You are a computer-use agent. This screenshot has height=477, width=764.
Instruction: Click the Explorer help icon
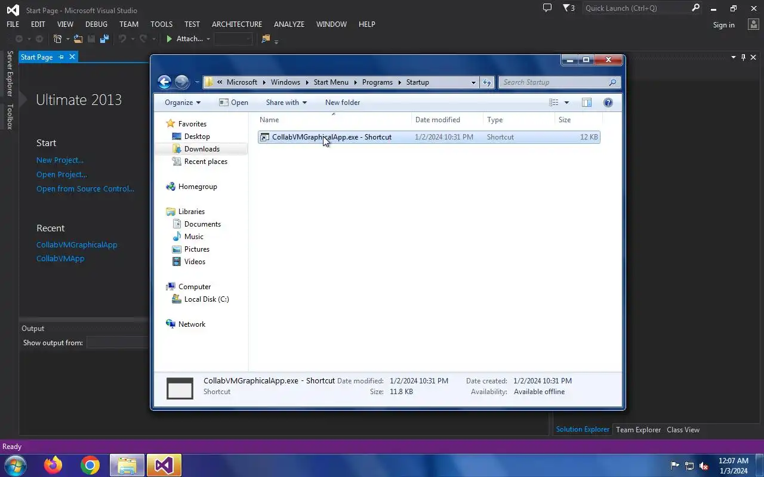608,103
